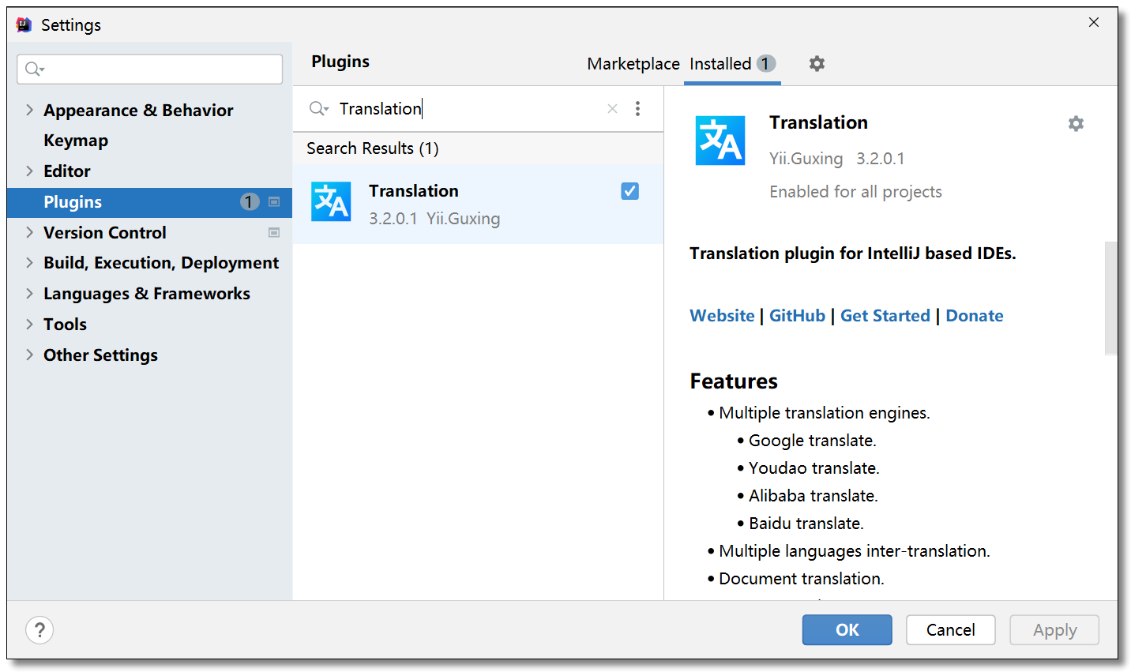Expand Appearance & Behavior section
Screen dimensions: 1131x672
tap(29, 110)
